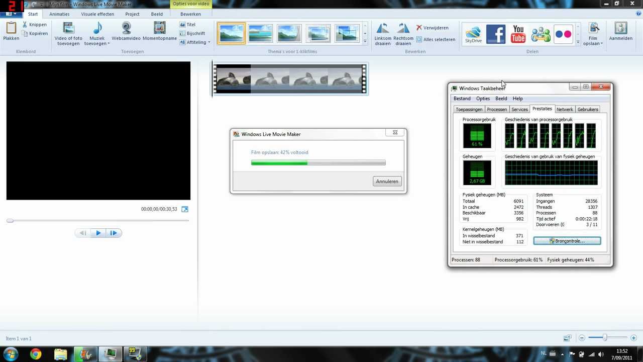This screenshot has height=362, width=643.
Task: Select third AutoMovie theme thumbnail
Action: (x=289, y=34)
